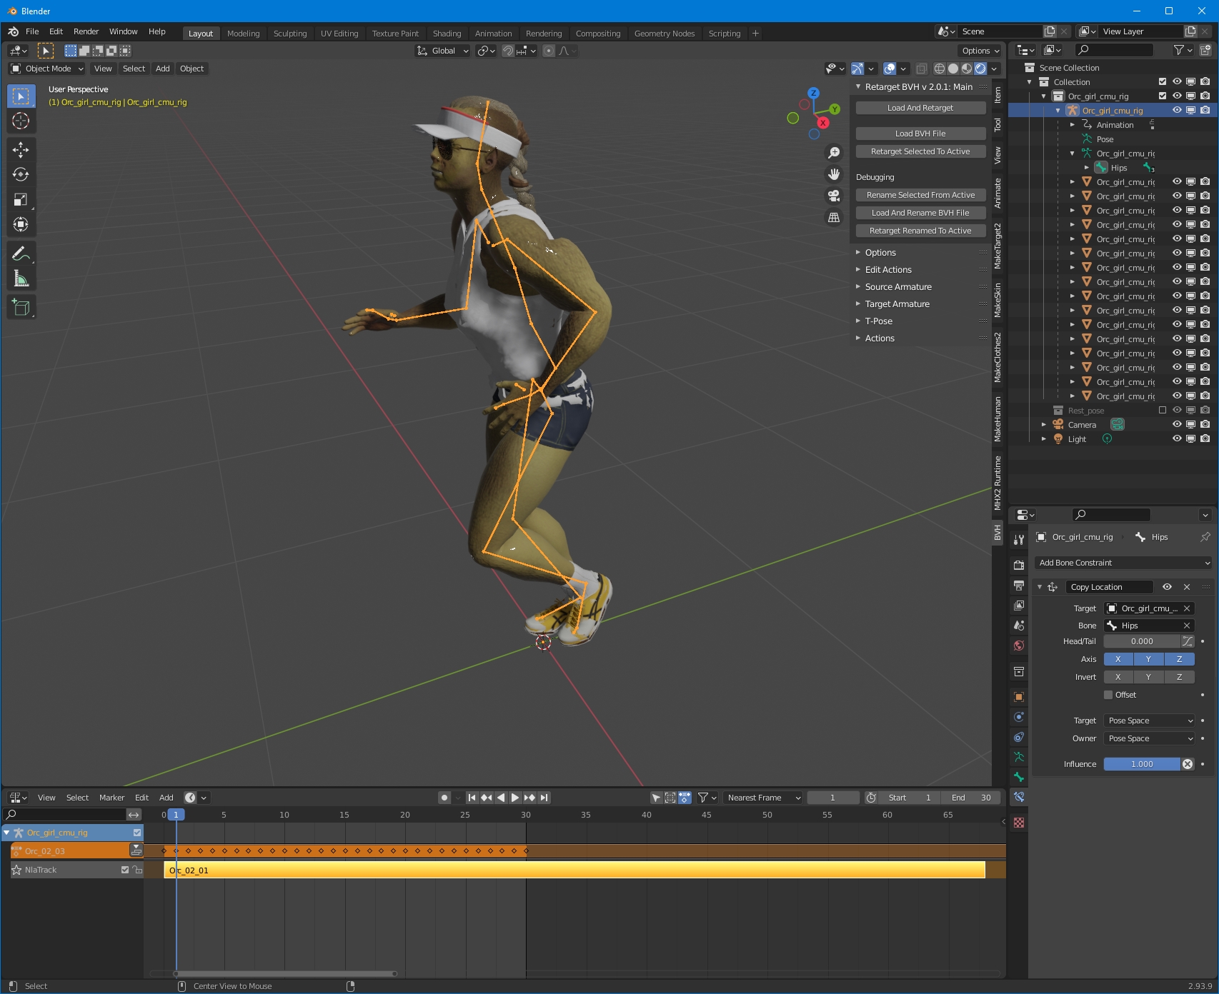Expand the Camera tree item
The width and height of the screenshot is (1219, 994).
point(1044,424)
